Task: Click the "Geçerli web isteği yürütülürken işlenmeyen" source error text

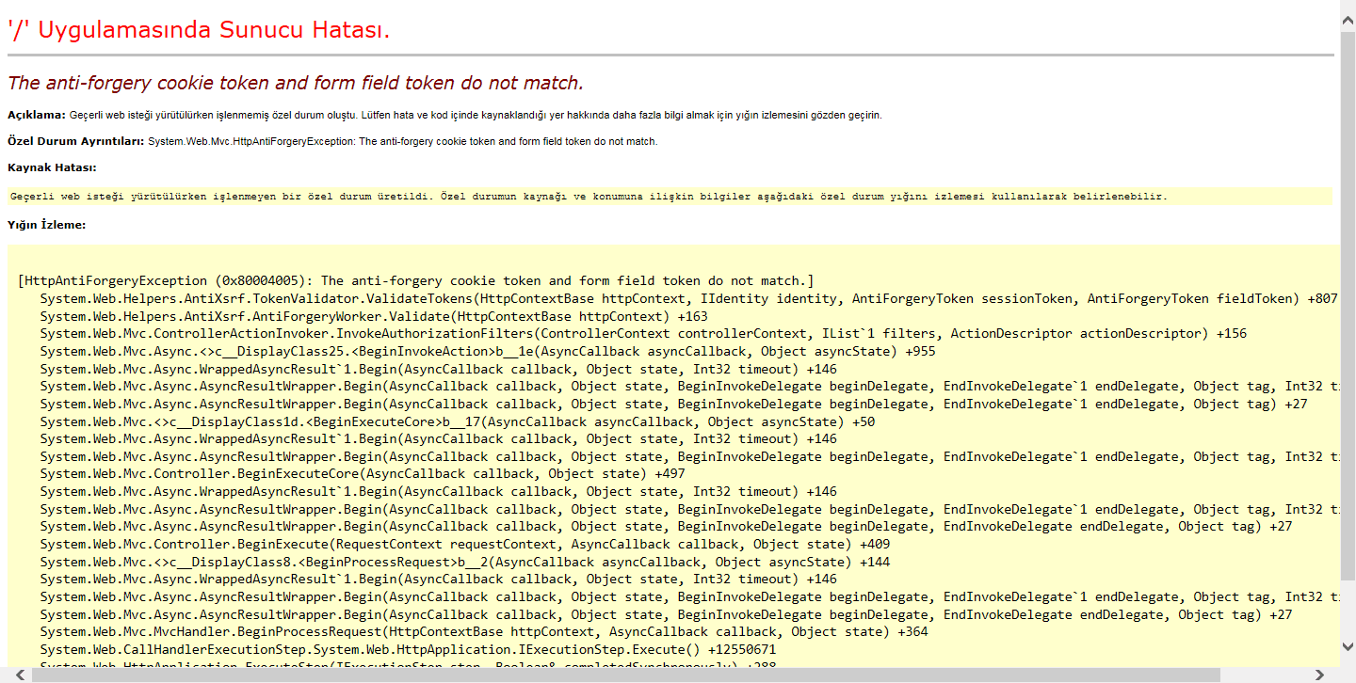Action: point(589,197)
